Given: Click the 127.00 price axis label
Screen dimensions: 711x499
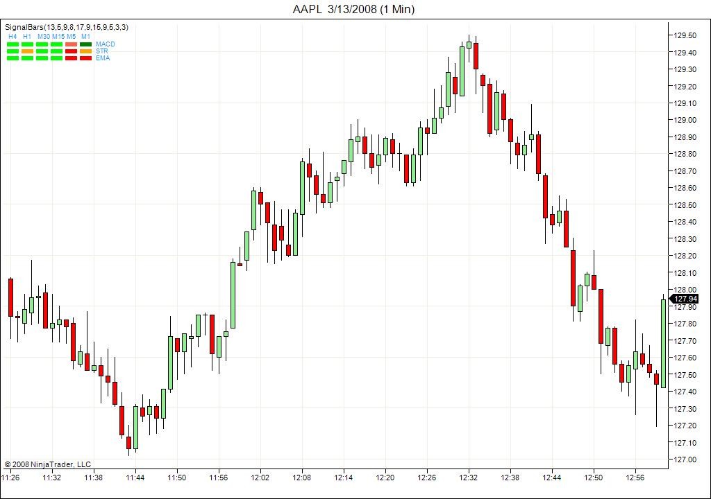Looking at the screenshot, I should coord(685,459).
